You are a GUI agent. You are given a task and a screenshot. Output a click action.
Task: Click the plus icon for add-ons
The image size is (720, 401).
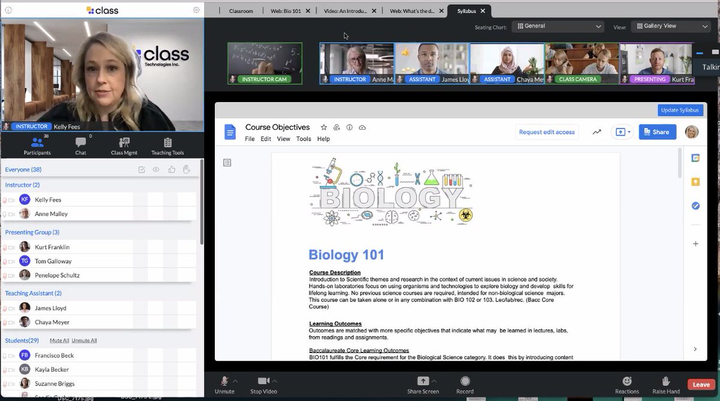point(695,244)
